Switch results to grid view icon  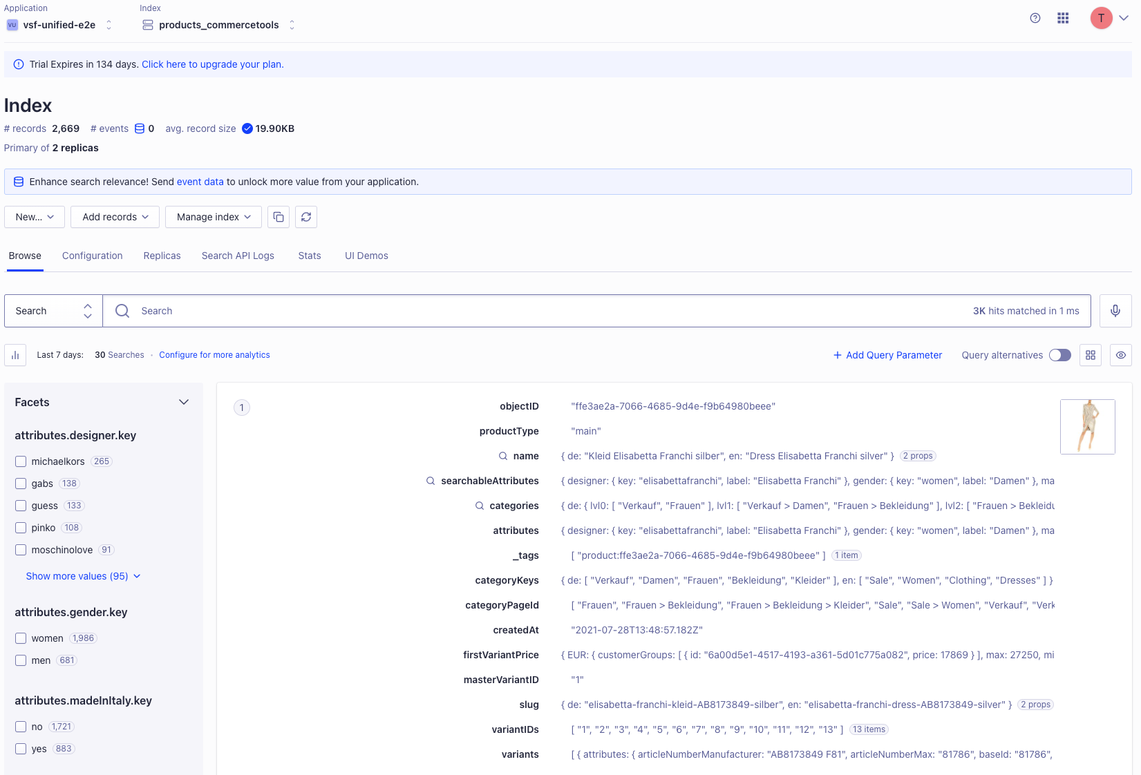1091,355
